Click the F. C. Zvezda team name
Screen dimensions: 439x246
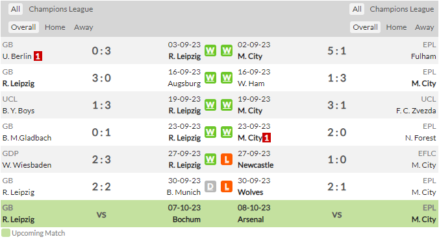pos(416,111)
